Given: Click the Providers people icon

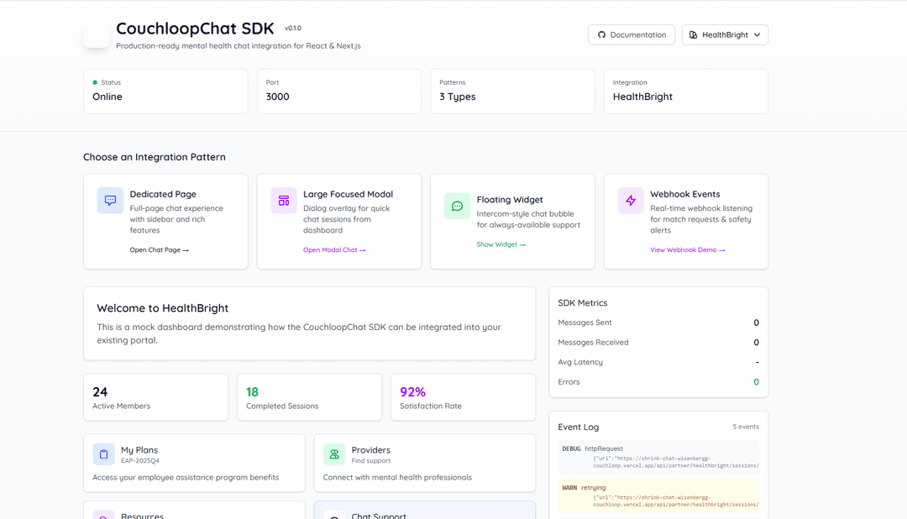Looking at the screenshot, I should click(334, 454).
